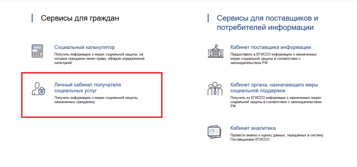Click the user-with-padlock icon for Личный кабинет
Image resolution: width=357 pixels, height=167 pixels.
[38, 88]
